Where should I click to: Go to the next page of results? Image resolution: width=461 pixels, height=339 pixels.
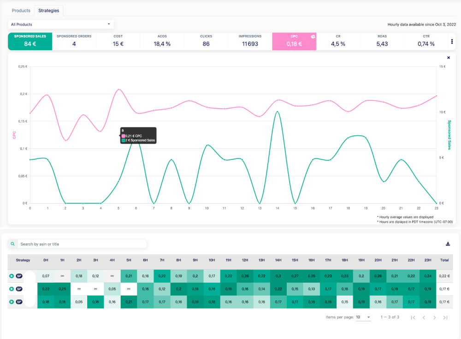pos(434,317)
